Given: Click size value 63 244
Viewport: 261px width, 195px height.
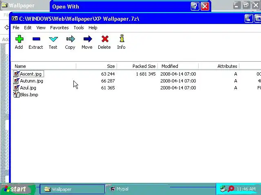Looking at the screenshot, I should [108, 74].
